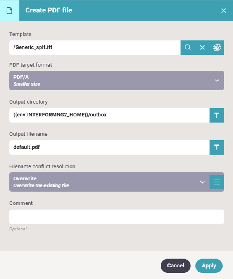
Task: Click the Cancel button
Action: (x=176, y=266)
